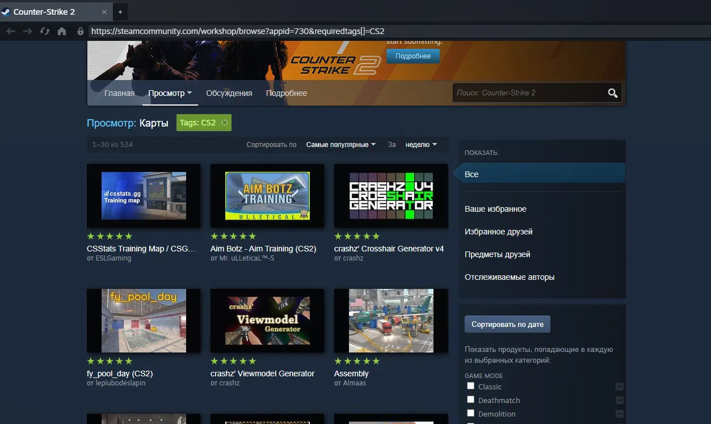Open CSStats Training Map title link

pyautogui.click(x=141, y=249)
